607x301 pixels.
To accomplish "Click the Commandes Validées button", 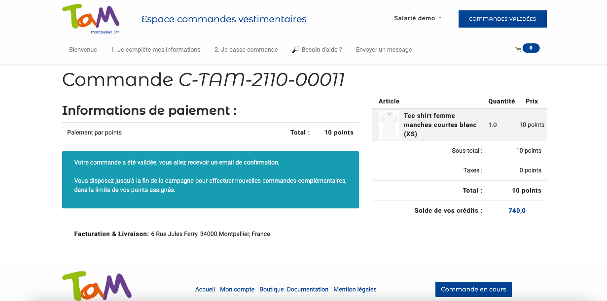I will click(x=502, y=19).
